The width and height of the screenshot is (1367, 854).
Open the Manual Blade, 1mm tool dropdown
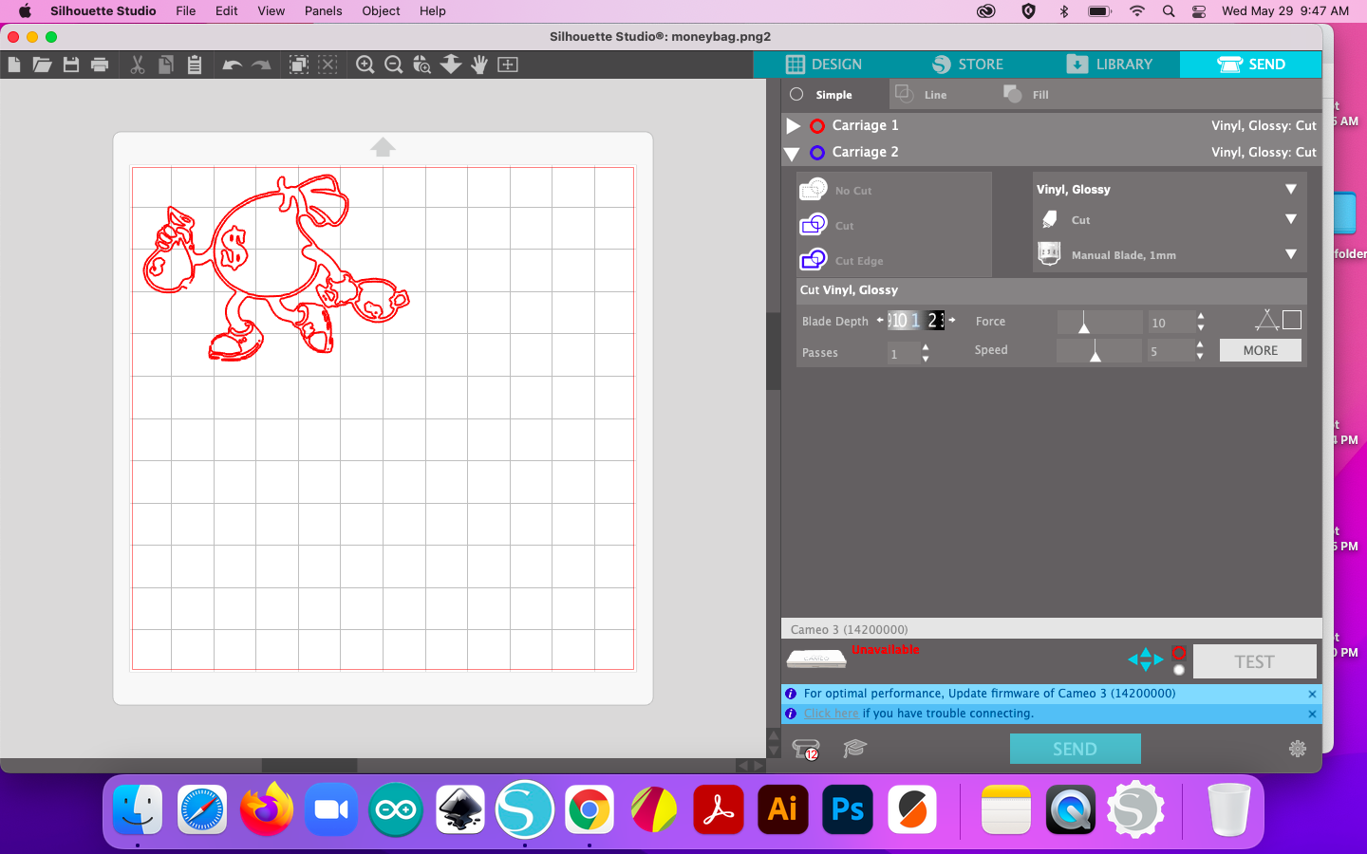pos(1291,254)
